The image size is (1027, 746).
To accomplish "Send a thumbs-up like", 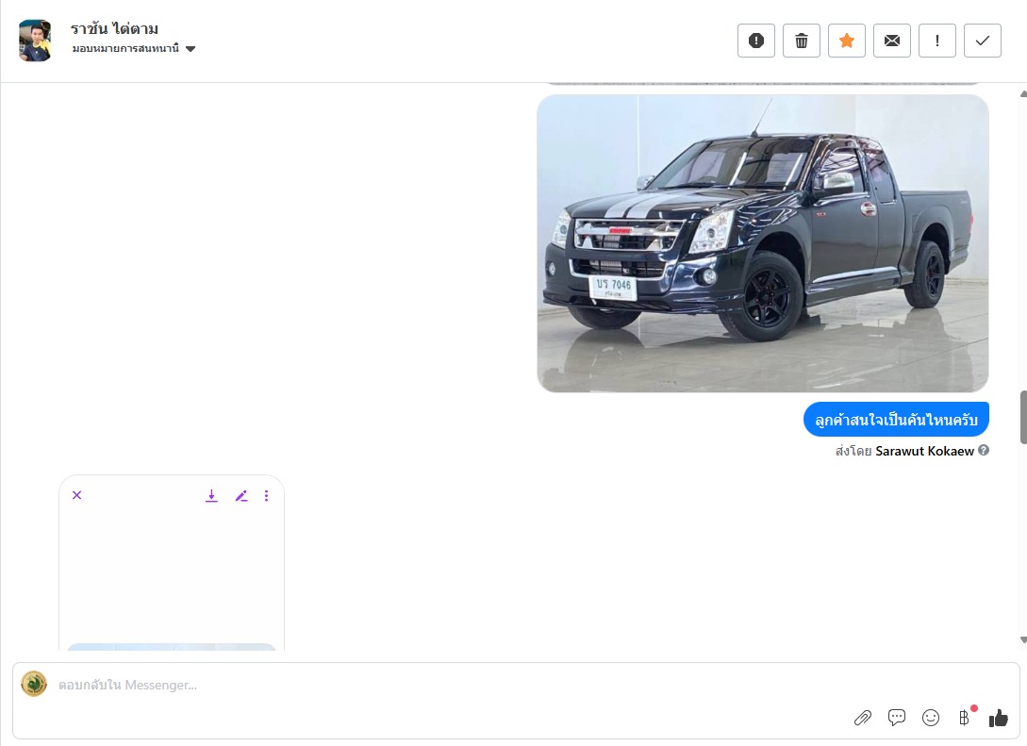I will pyautogui.click(x=998, y=718).
